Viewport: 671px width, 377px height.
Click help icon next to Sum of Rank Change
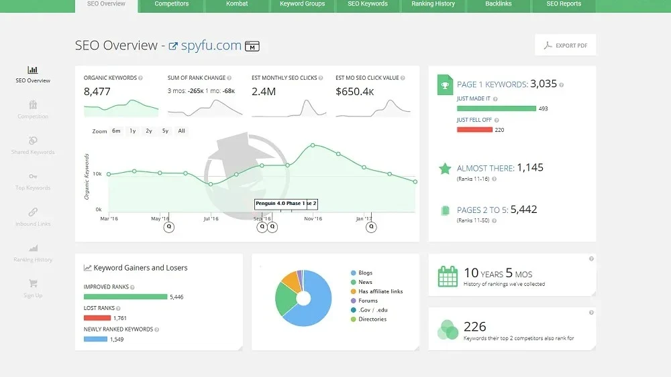pos(229,78)
